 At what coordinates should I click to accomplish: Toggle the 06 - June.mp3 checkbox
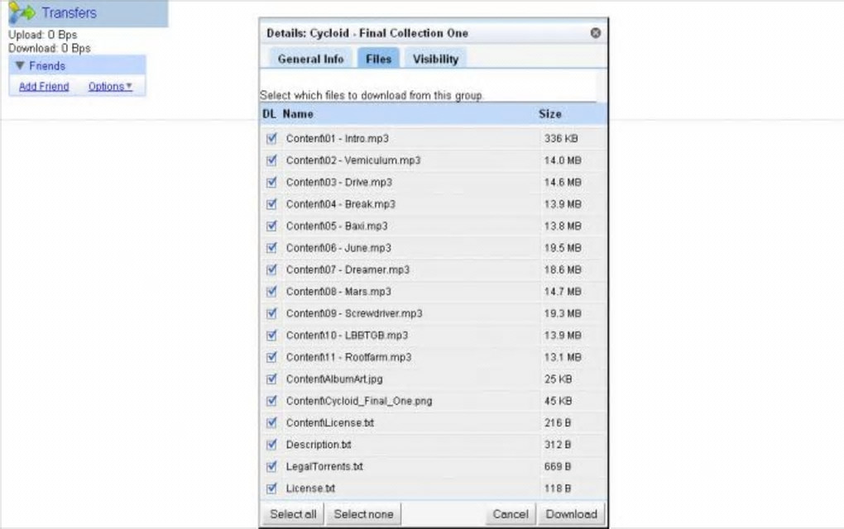(x=271, y=247)
